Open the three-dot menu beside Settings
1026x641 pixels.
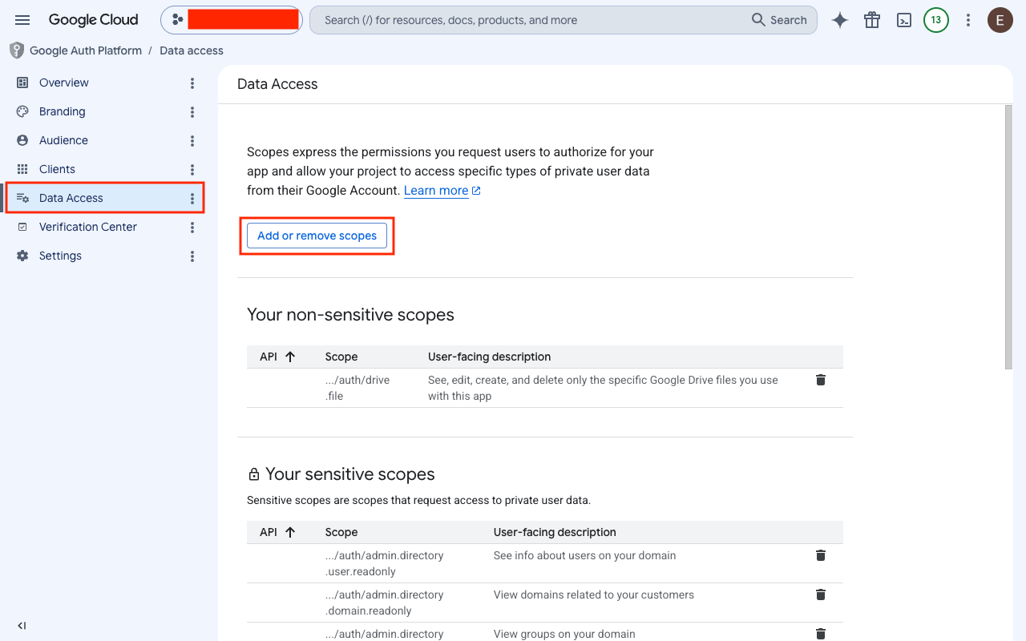coord(192,256)
